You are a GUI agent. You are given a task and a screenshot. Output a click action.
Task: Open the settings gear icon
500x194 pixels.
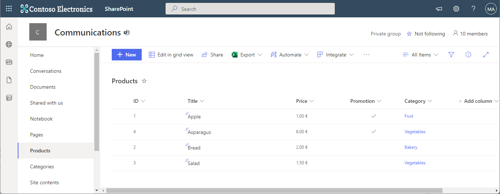[x=456, y=9]
